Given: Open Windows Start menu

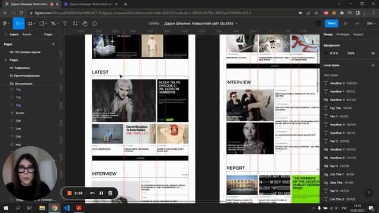Looking at the screenshot, I should click(6, 208).
